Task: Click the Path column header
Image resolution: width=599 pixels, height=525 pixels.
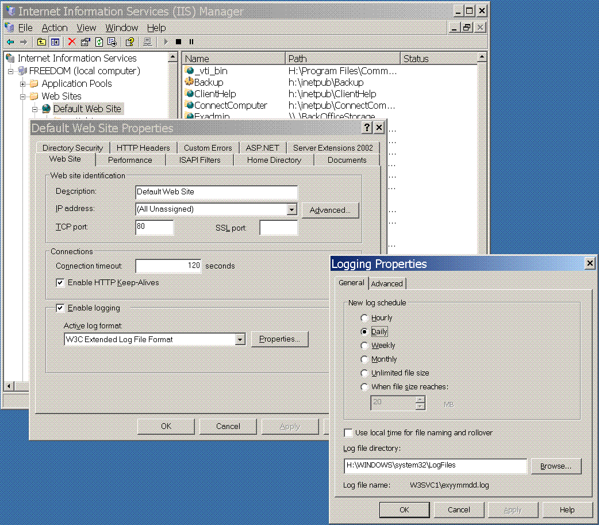Action: [x=343, y=59]
